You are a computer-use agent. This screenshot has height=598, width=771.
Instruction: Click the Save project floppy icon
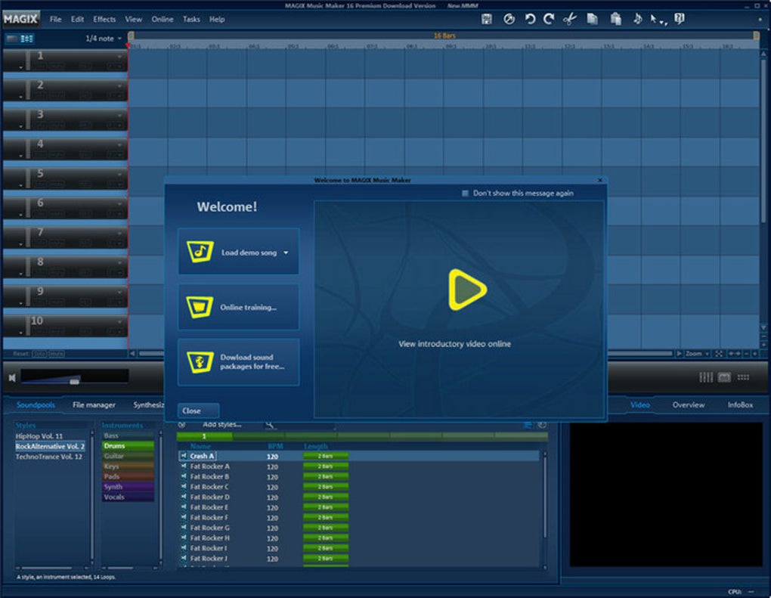tap(486, 19)
